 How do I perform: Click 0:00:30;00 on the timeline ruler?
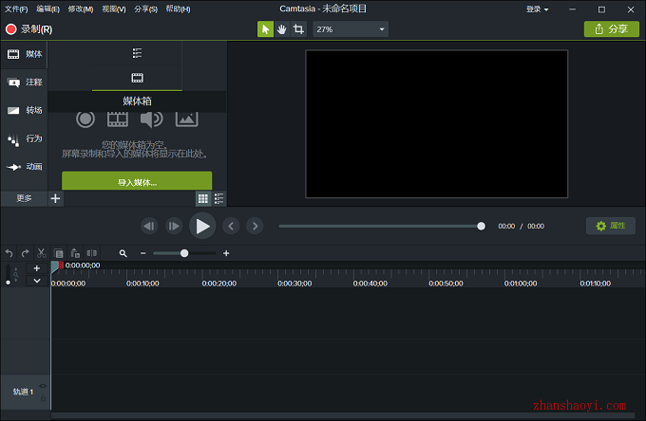click(294, 284)
